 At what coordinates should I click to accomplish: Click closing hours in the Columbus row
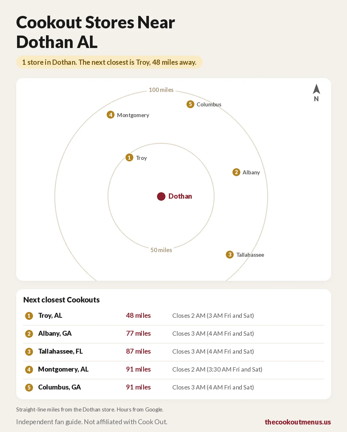point(213,387)
